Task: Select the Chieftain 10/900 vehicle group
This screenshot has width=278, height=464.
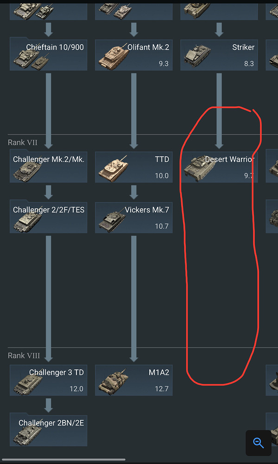Action: [x=49, y=54]
